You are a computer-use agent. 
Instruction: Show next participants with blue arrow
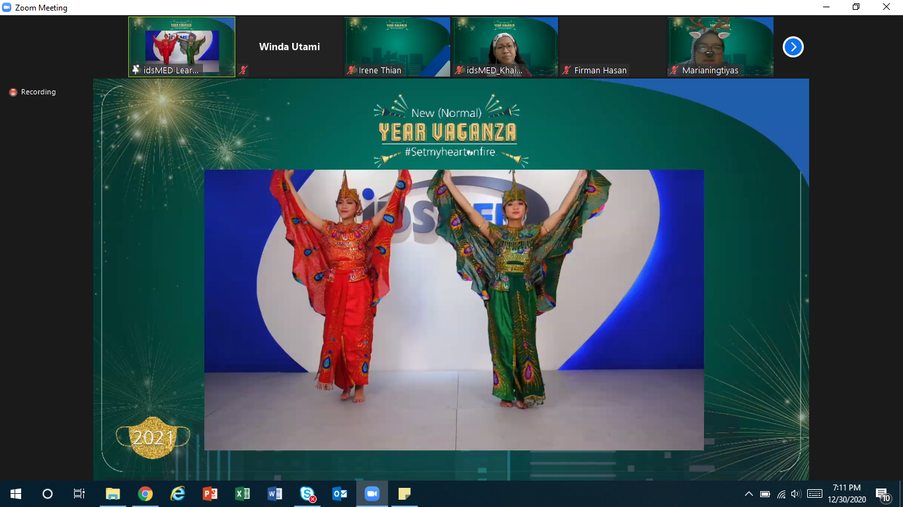(x=793, y=47)
